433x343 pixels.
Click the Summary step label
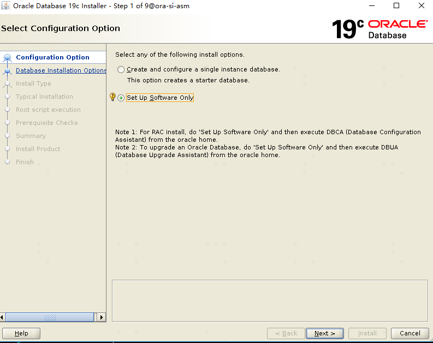pyautogui.click(x=31, y=136)
